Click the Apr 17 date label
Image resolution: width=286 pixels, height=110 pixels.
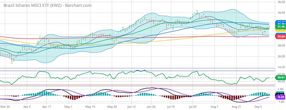46,106
